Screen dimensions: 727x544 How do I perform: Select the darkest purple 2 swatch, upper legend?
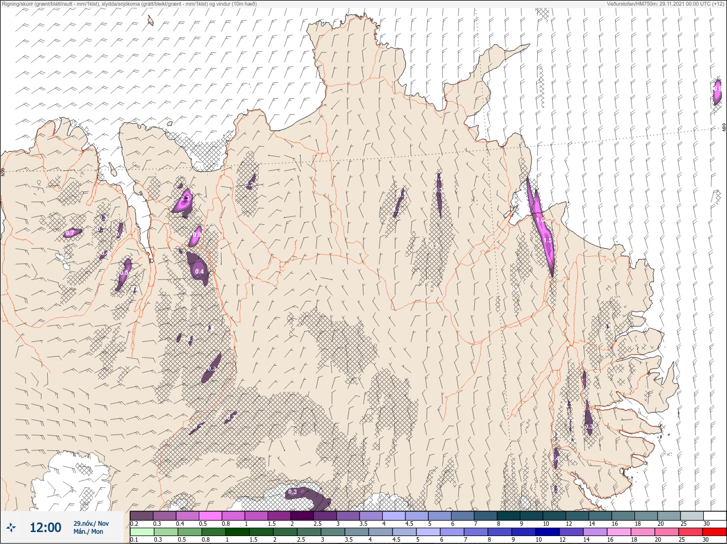pyautogui.click(x=303, y=516)
